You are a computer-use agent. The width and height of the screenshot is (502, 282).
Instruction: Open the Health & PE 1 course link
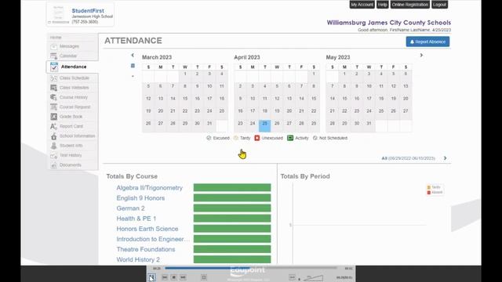pyautogui.click(x=136, y=219)
